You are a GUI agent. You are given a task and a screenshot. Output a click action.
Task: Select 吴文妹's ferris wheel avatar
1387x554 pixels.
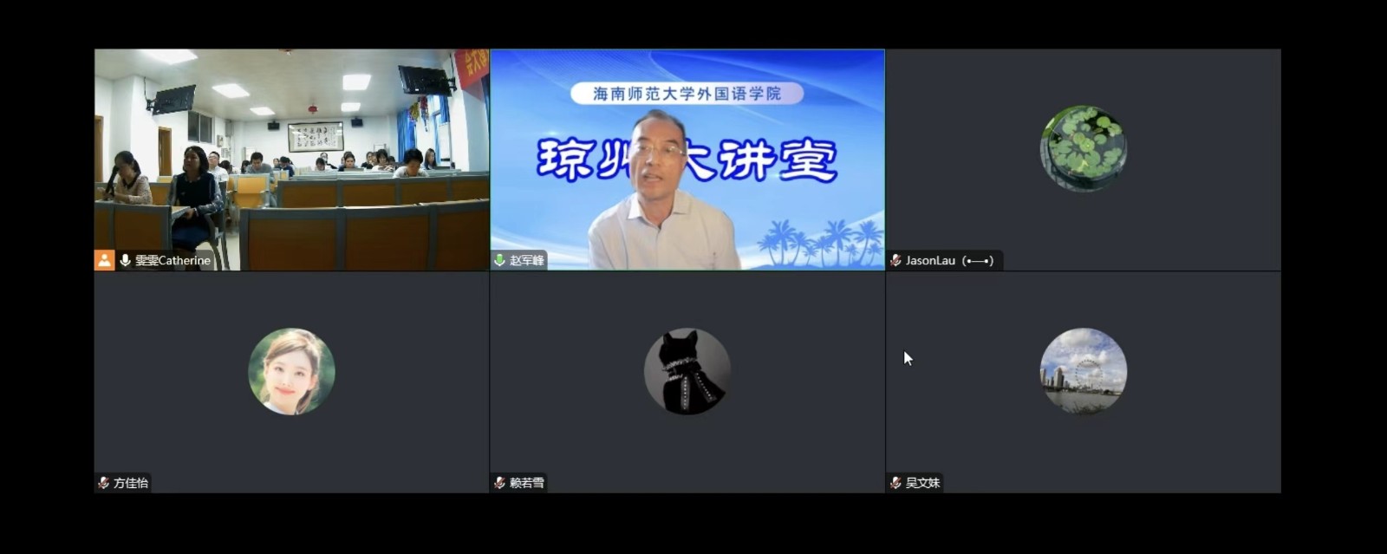(1083, 371)
